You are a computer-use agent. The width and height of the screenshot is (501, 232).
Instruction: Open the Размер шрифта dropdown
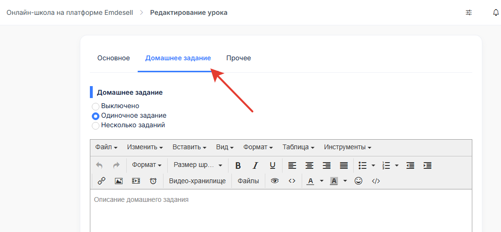click(198, 165)
